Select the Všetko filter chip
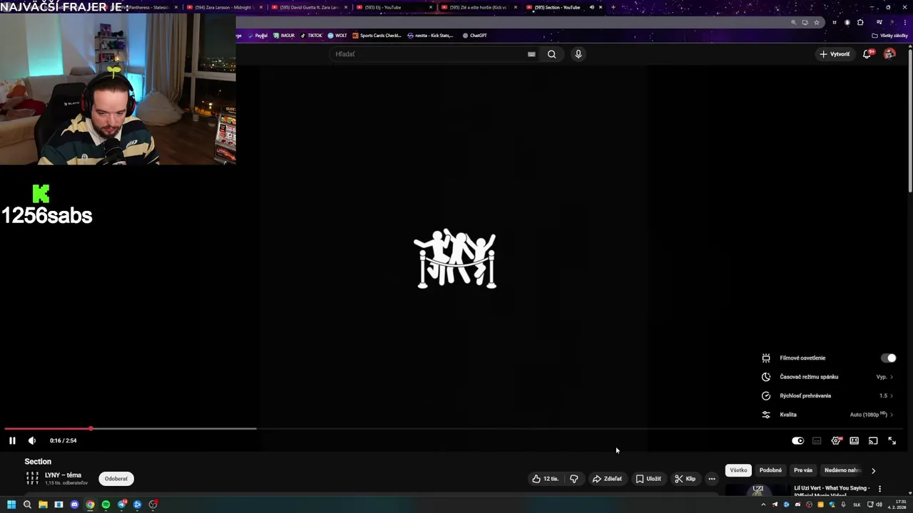The image size is (913, 513). click(738, 470)
